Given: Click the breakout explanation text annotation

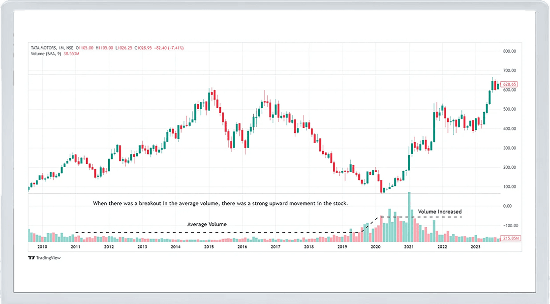Looking at the screenshot, I should click(221, 203).
